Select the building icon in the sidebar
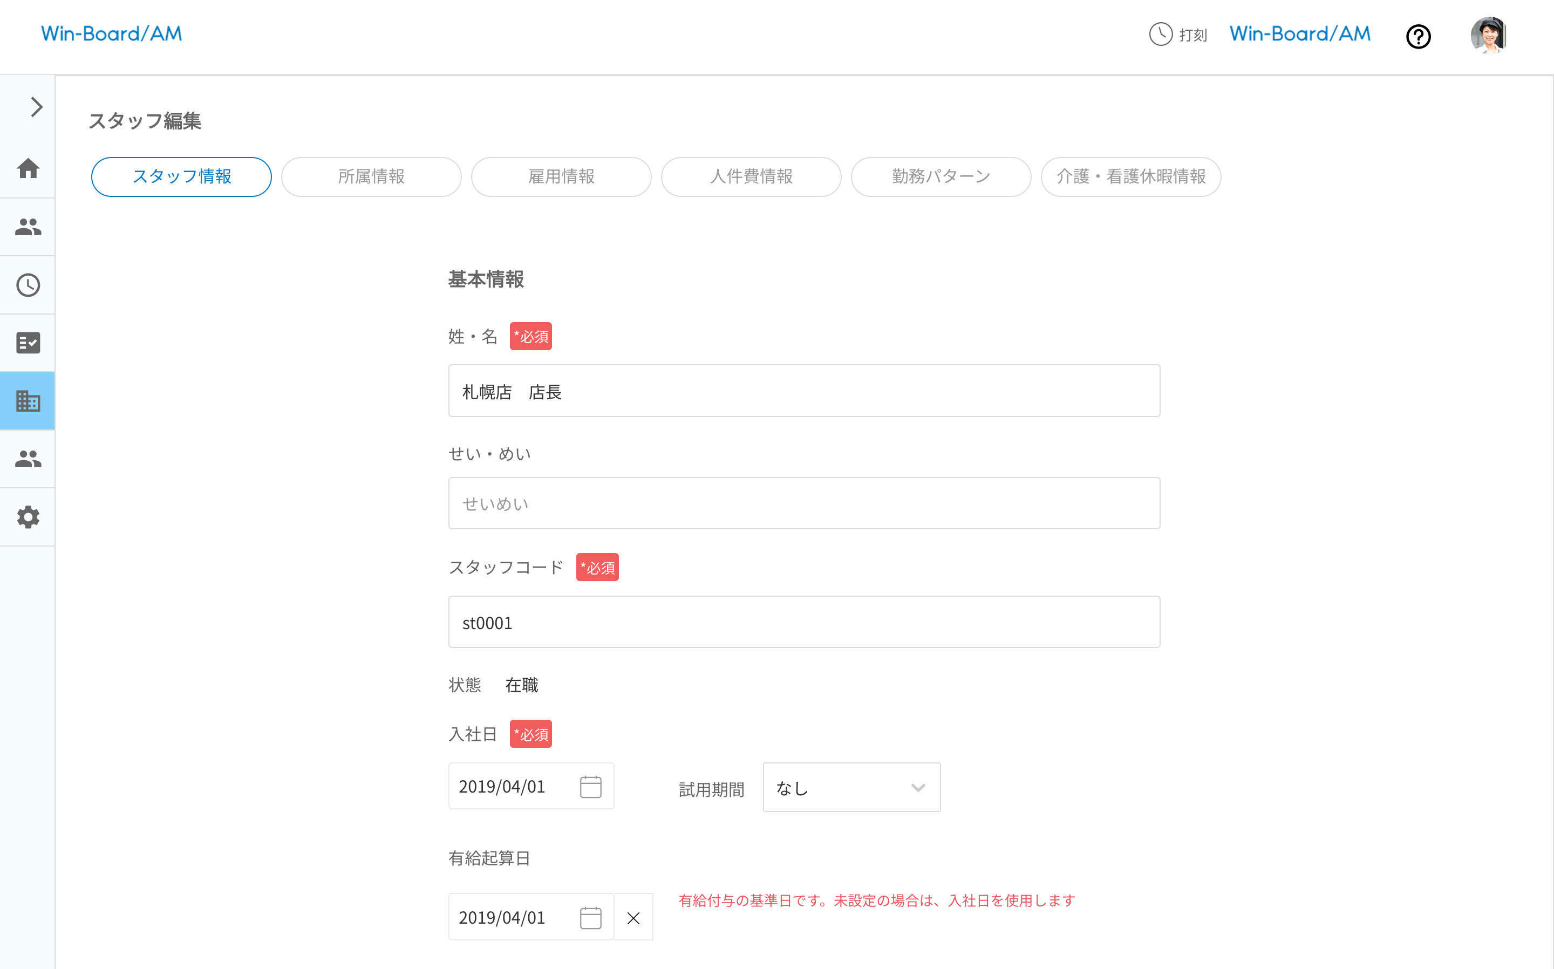Image resolution: width=1554 pixels, height=969 pixels. [x=28, y=401]
